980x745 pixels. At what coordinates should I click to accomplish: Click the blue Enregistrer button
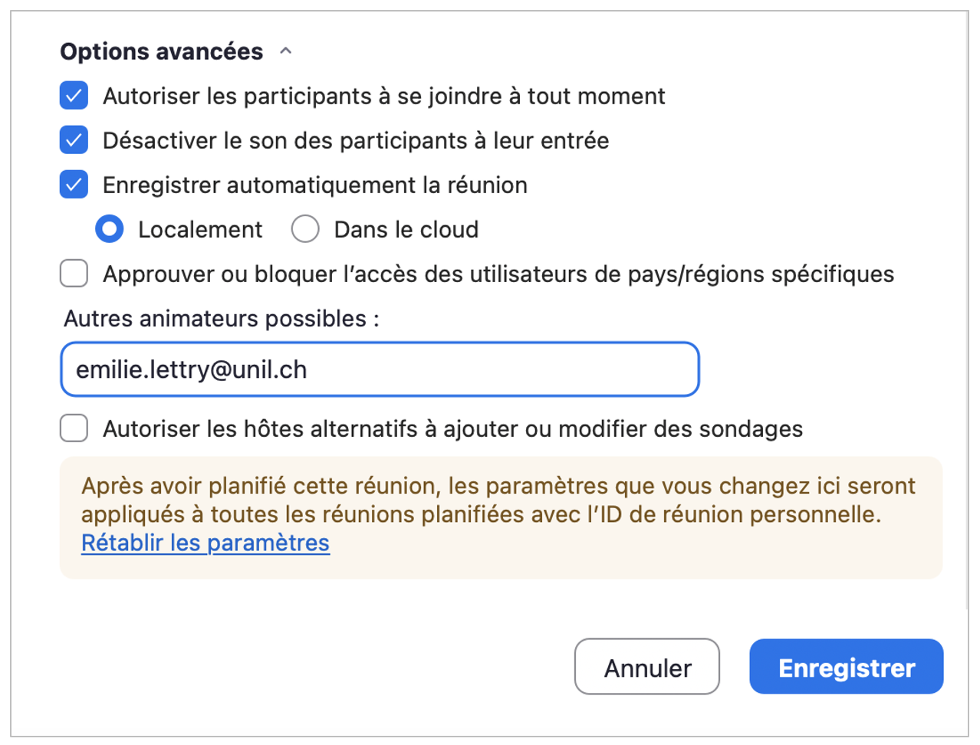click(x=846, y=668)
